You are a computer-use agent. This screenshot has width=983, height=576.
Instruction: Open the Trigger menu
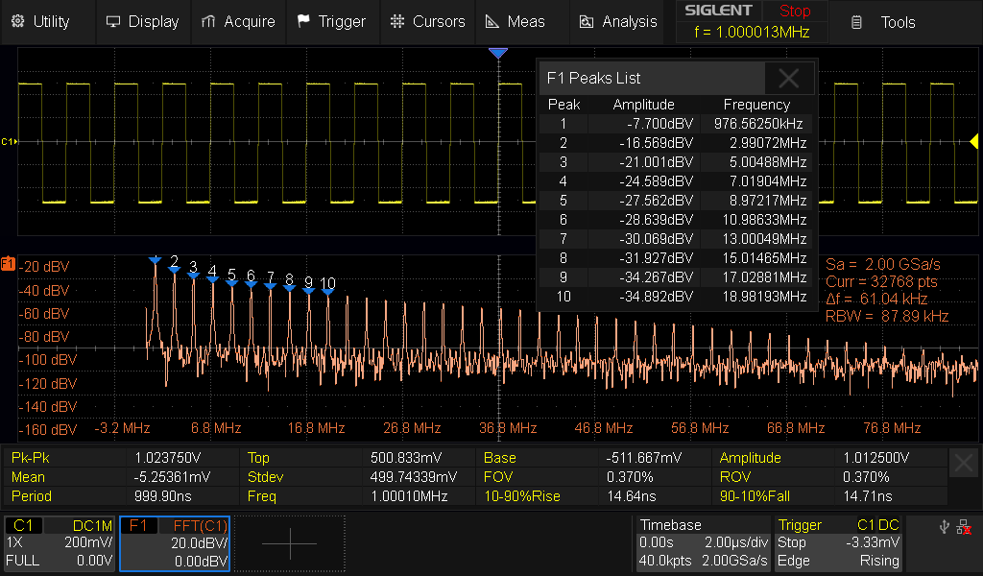331,21
